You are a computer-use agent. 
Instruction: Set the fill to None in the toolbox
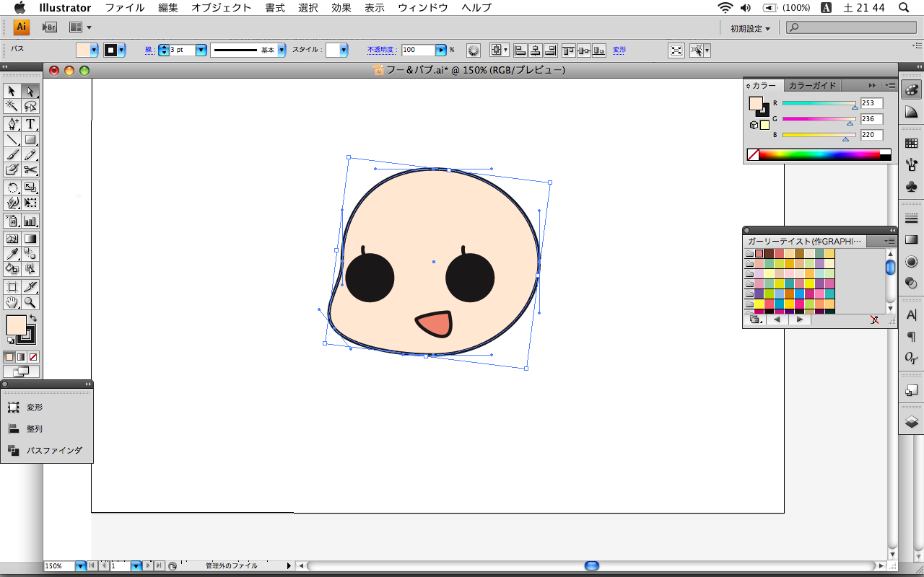point(33,357)
